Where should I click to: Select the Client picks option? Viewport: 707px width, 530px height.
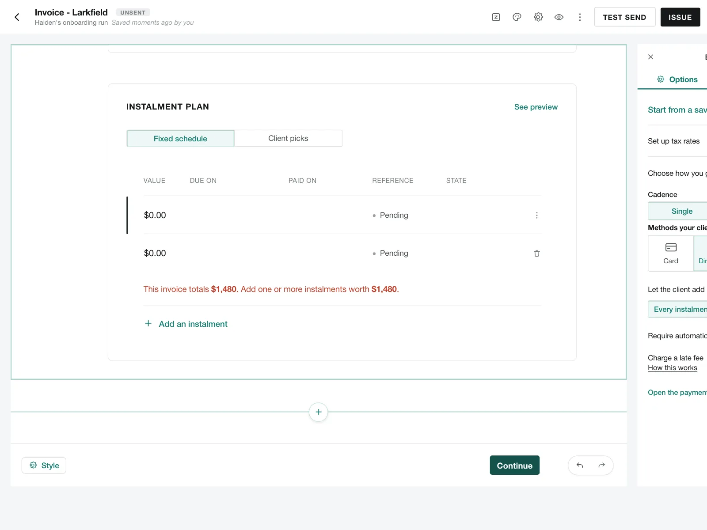click(288, 138)
